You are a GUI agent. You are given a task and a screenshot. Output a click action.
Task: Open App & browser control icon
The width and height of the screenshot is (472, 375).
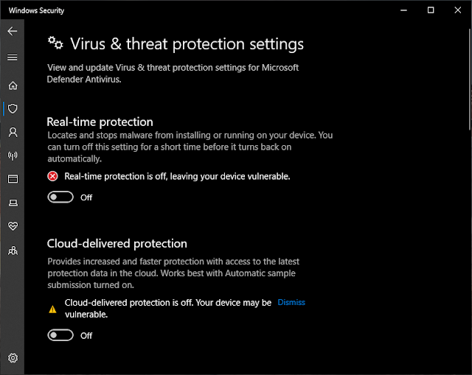point(13,179)
